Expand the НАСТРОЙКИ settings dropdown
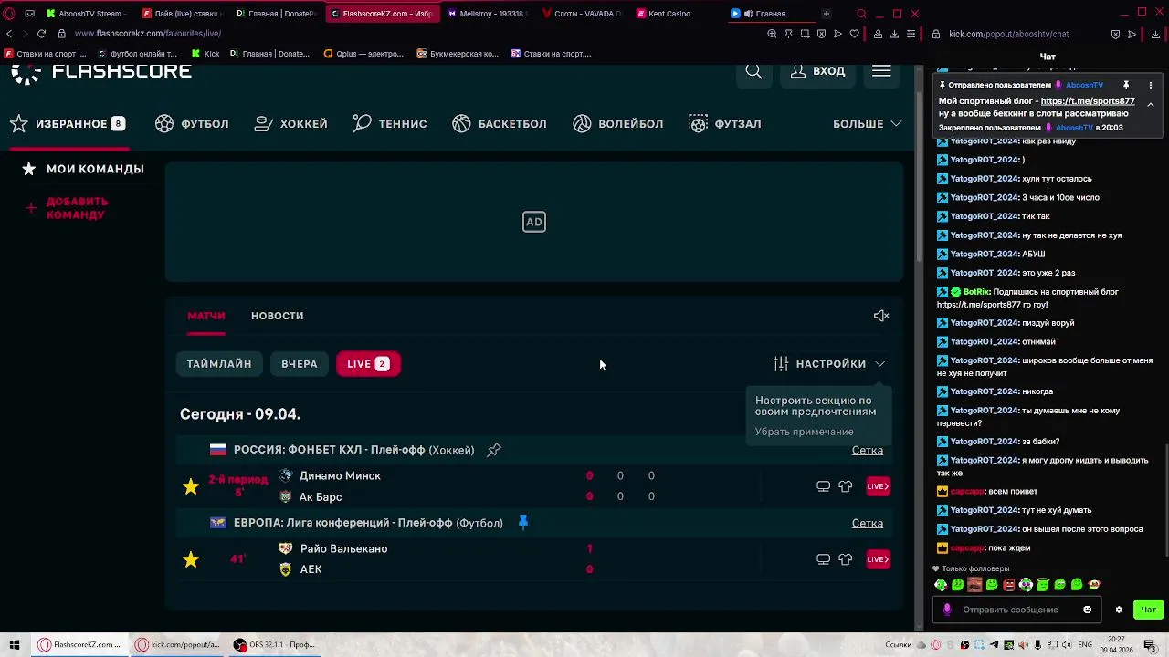Viewport: 1169px width, 657px height. tap(829, 364)
